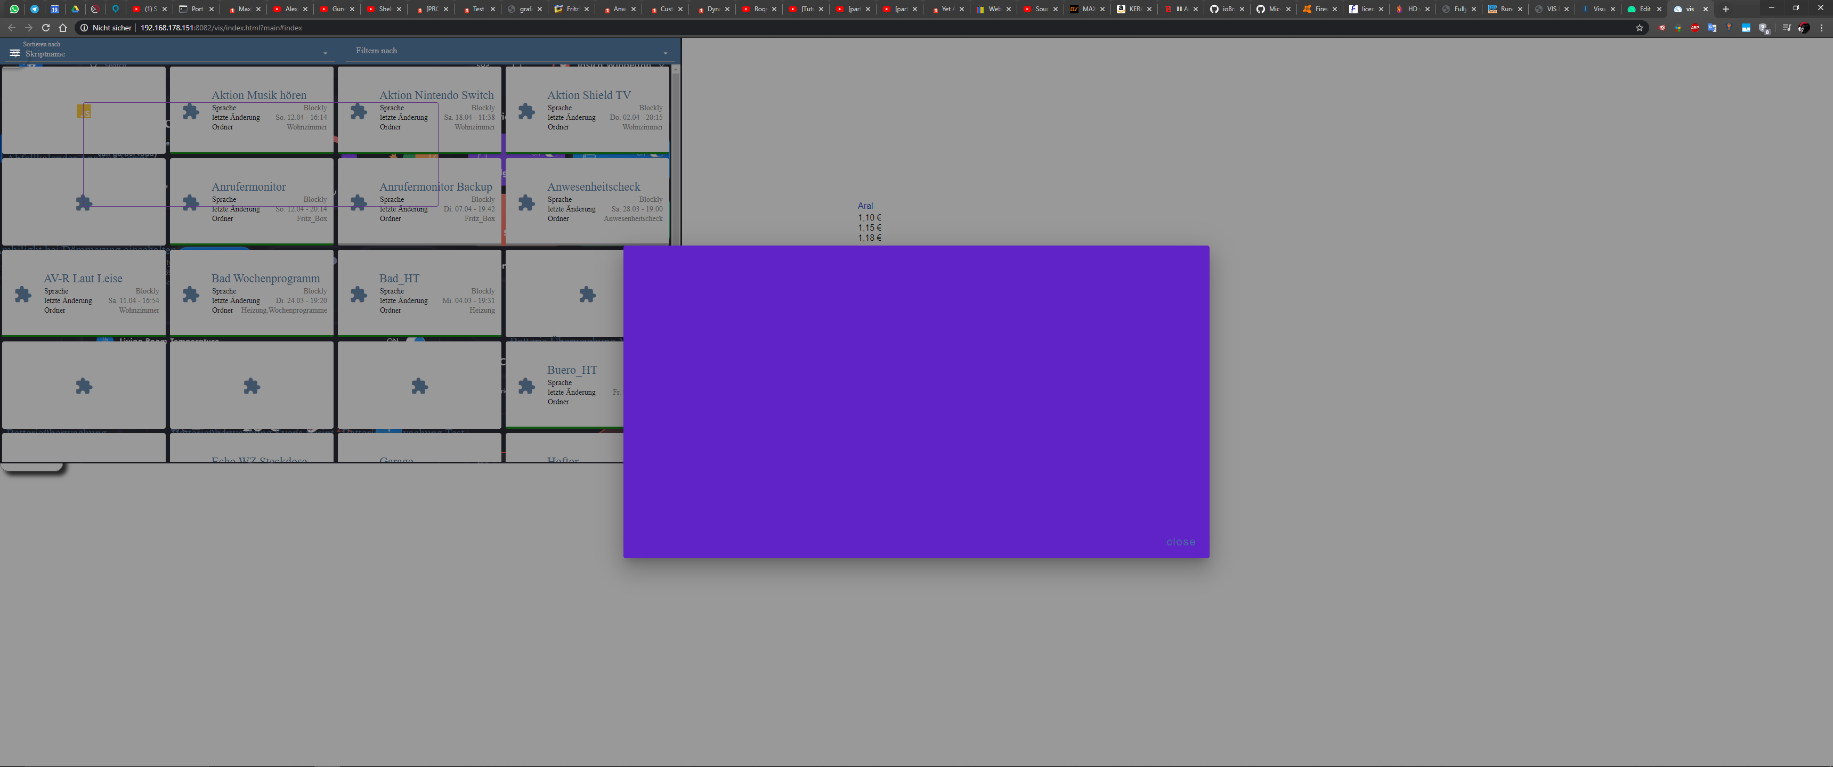Open a new browser tab

coord(1725,9)
